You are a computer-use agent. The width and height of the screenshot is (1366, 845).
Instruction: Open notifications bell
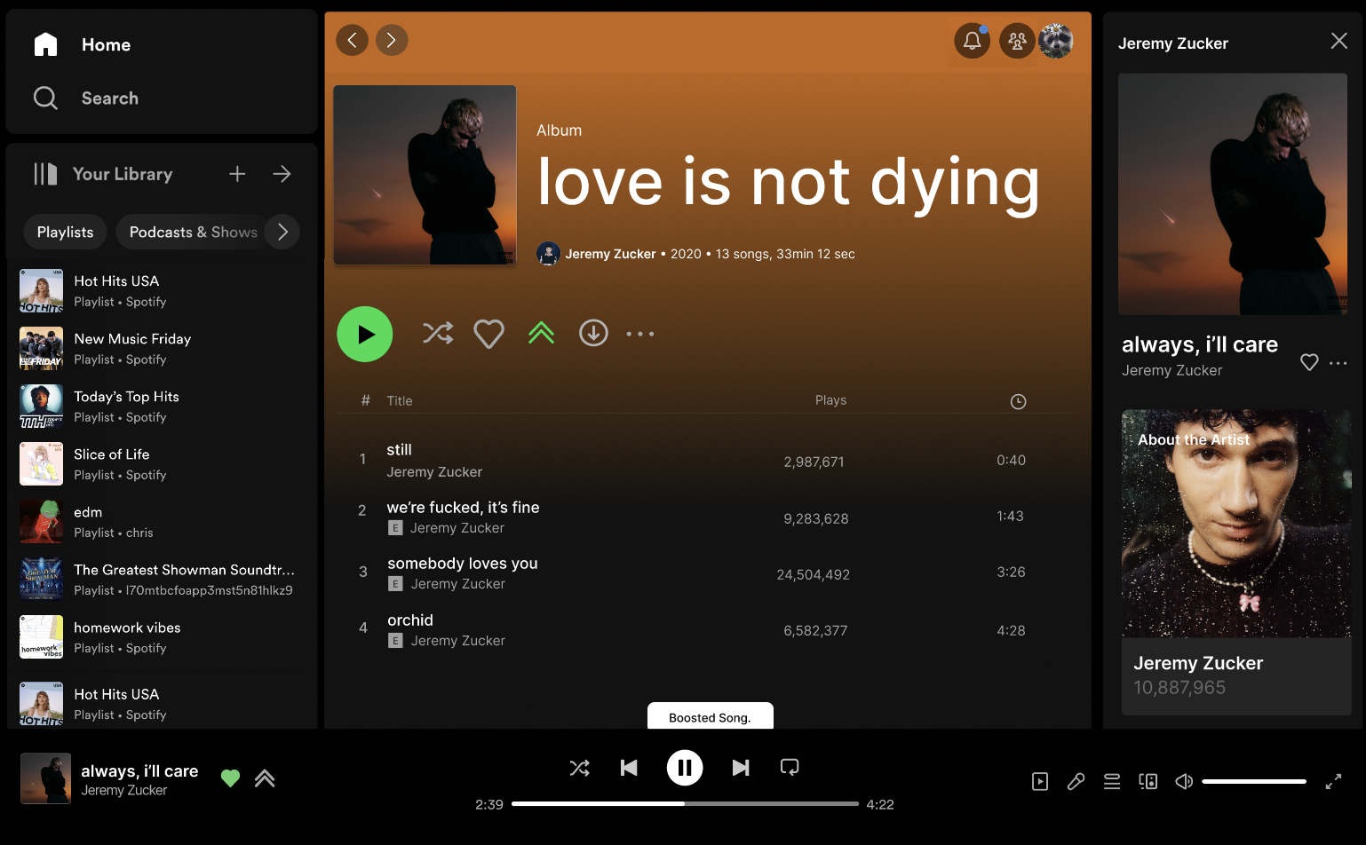point(973,40)
